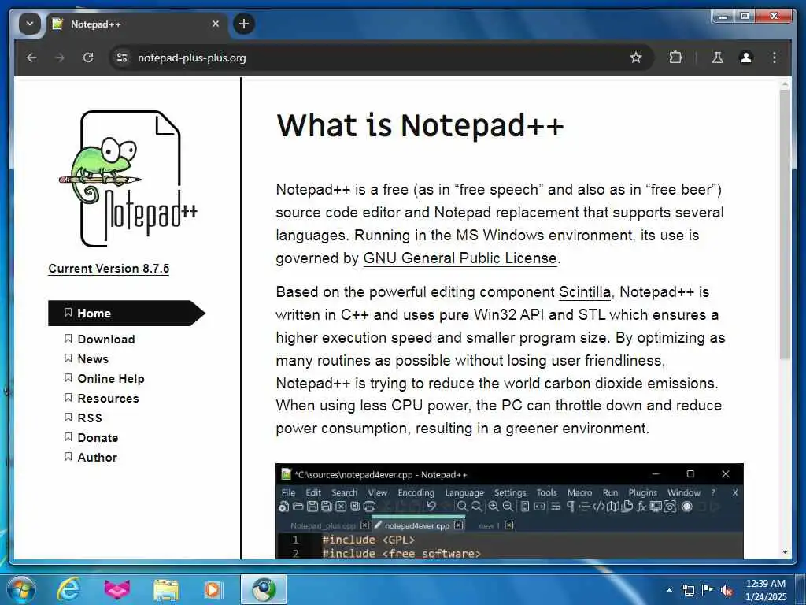The width and height of the screenshot is (806, 605).
Task: Expand the tab search dropdown
Action: tap(30, 24)
